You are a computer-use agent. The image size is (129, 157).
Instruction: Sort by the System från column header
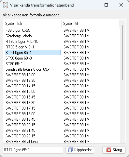pos(32,24)
